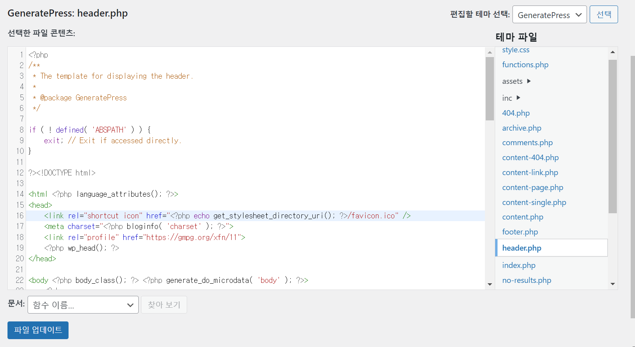Expand the inc folder
635x347 pixels.
(511, 98)
